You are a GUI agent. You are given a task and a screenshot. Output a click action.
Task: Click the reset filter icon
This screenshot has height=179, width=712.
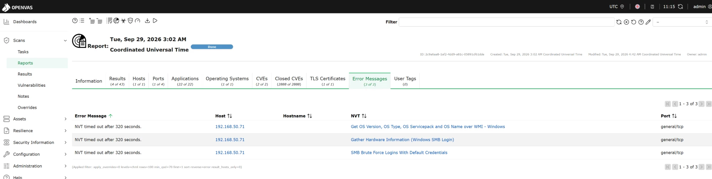pos(634,22)
